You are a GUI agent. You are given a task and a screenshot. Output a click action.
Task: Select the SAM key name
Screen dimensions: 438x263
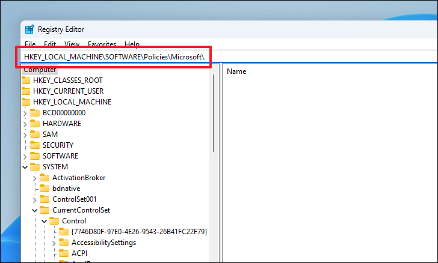(51, 135)
